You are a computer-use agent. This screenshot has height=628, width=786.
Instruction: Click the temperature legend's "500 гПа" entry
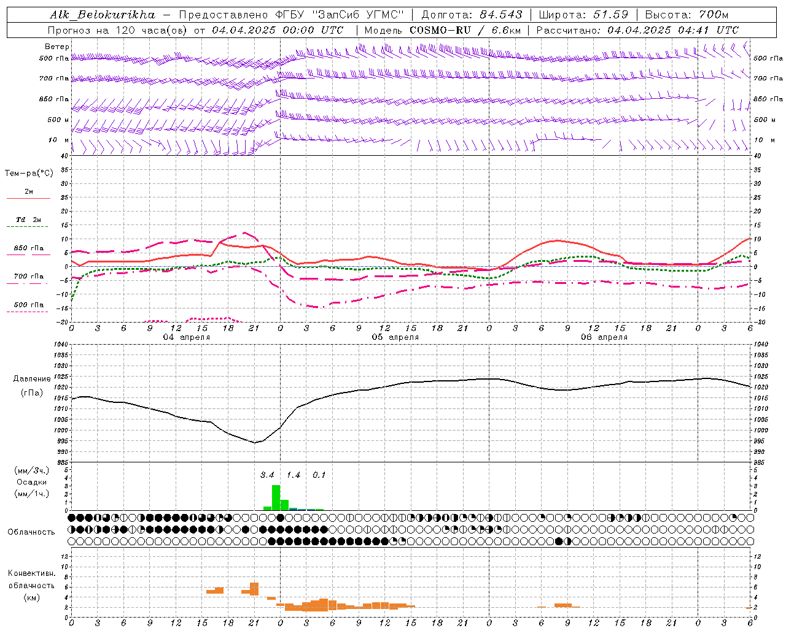(x=29, y=305)
